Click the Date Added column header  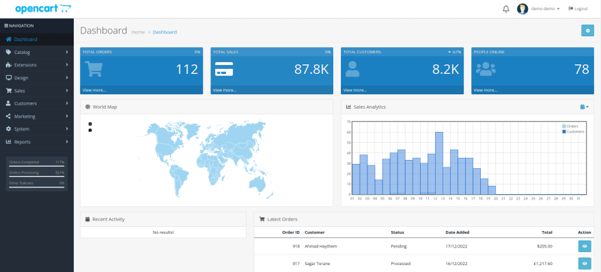[458, 232]
